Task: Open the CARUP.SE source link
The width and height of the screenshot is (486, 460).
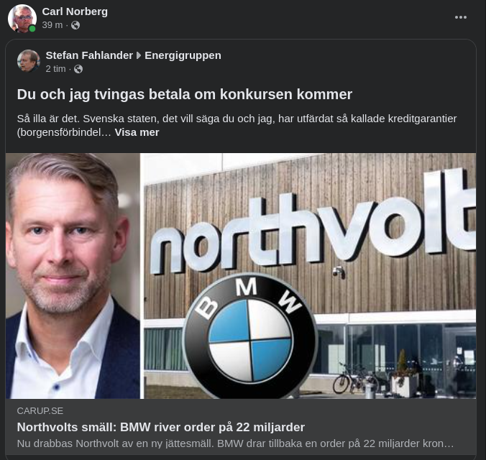Action: point(40,410)
